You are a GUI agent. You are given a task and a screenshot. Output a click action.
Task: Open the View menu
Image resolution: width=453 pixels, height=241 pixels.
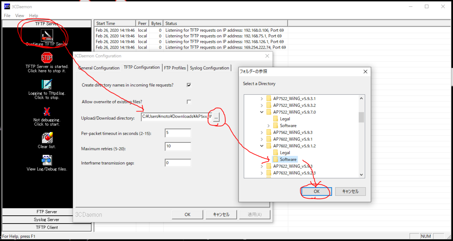pyautogui.click(x=20, y=15)
